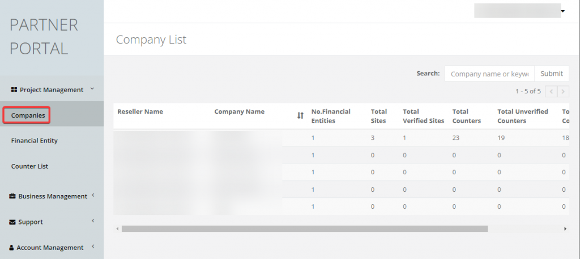Click the Business Management briefcase icon
The width and height of the screenshot is (580, 259).
click(x=12, y=196)
